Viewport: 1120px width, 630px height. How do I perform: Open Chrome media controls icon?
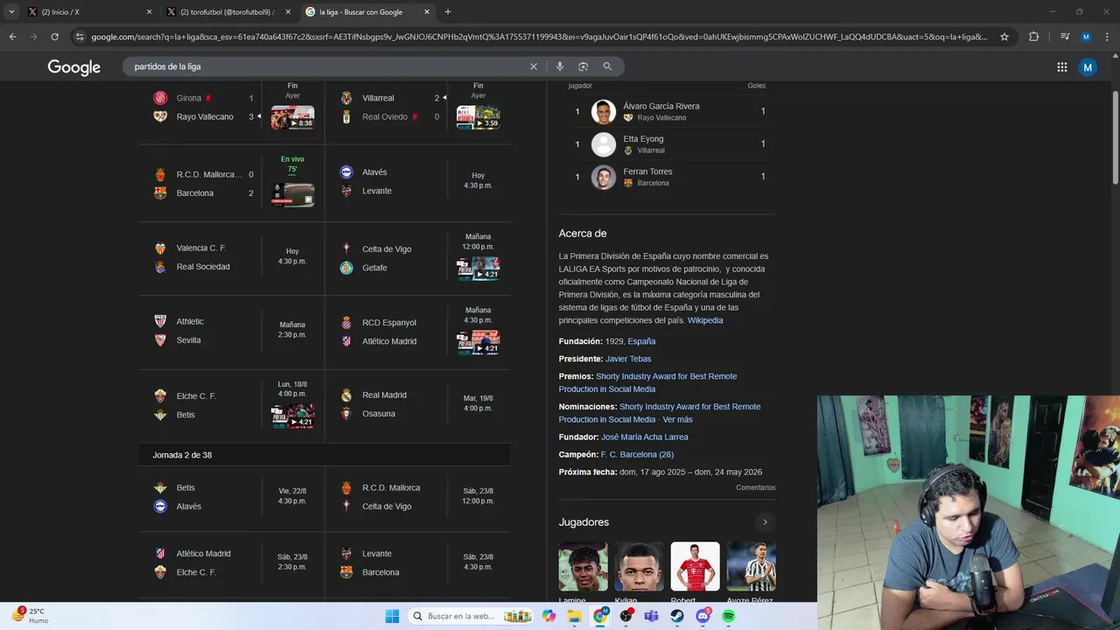1064,37
